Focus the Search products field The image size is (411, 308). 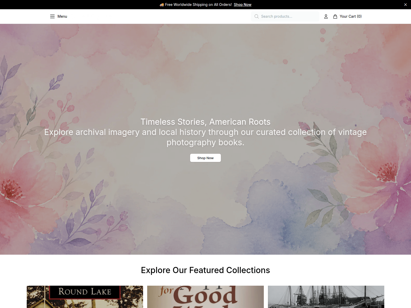click(285, 16)
